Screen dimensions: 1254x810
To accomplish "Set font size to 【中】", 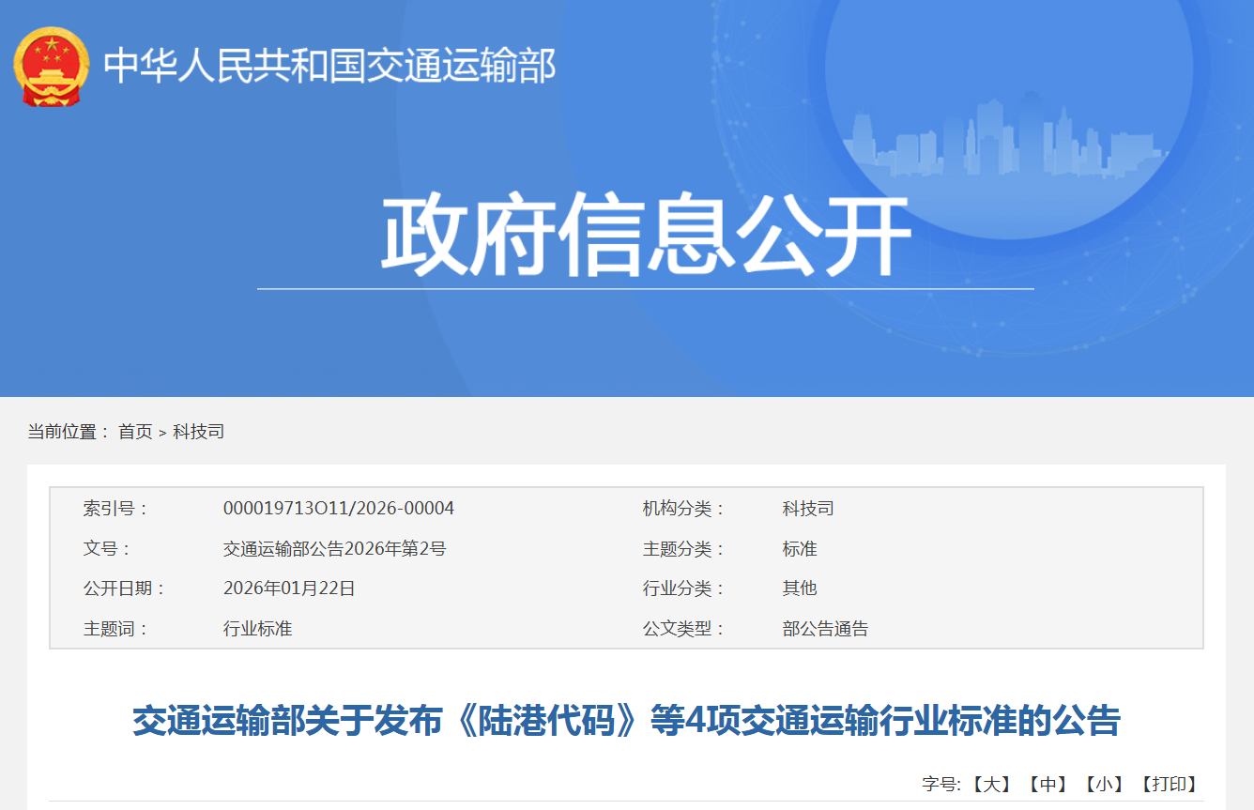I will [1047, 784].
